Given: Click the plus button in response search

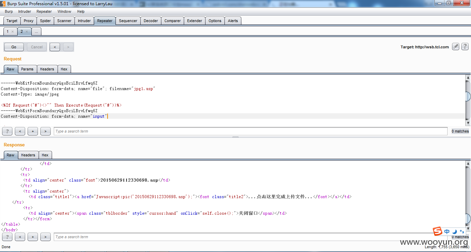Looking at the screenshot, I should [x=33, y=237].
